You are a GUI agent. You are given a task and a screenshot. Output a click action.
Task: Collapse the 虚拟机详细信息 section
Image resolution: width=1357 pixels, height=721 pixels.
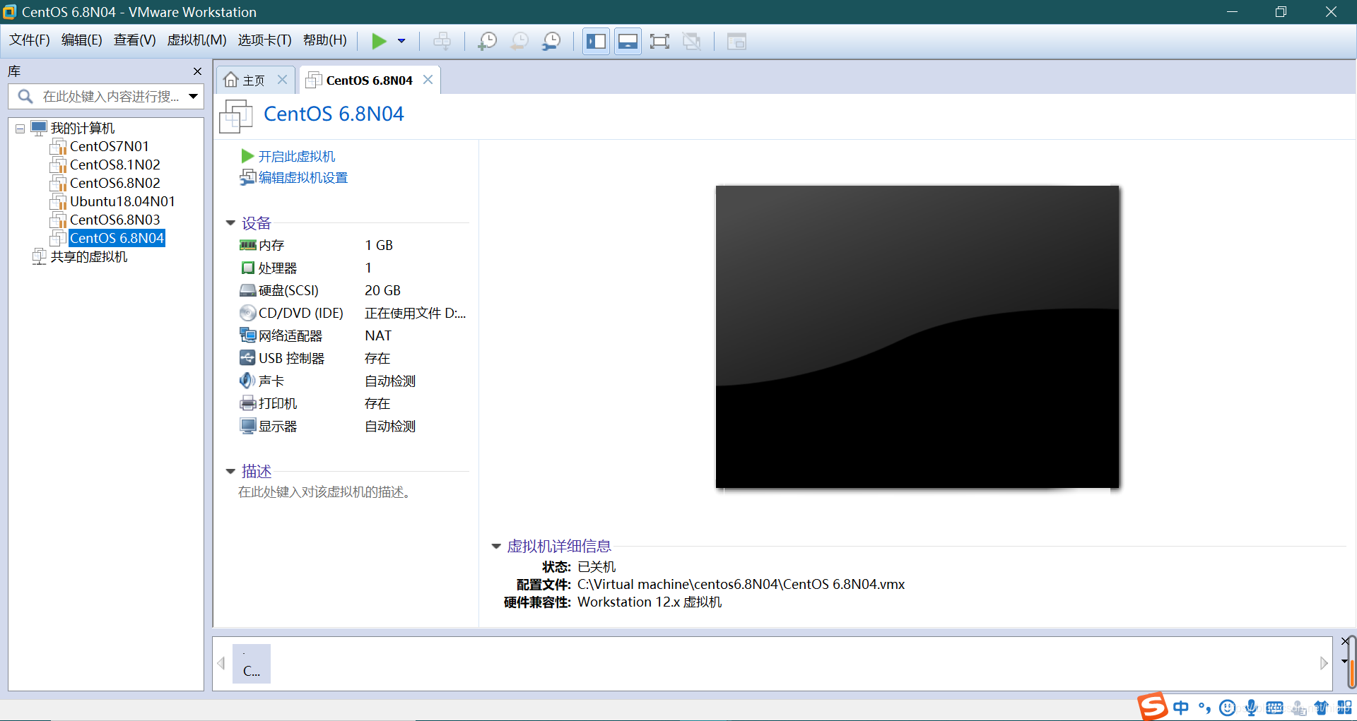[x=496, y=546]
